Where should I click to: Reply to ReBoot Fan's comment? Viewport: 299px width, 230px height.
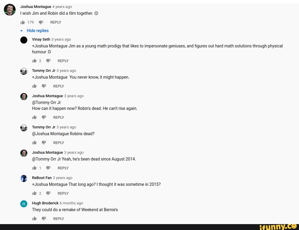tap(63, 193)
